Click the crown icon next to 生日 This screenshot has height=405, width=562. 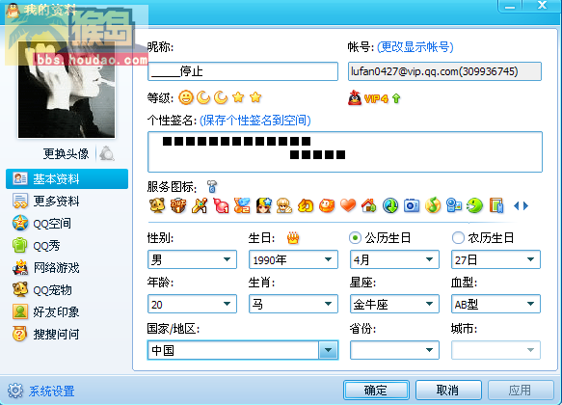click(x=293, y=238)
